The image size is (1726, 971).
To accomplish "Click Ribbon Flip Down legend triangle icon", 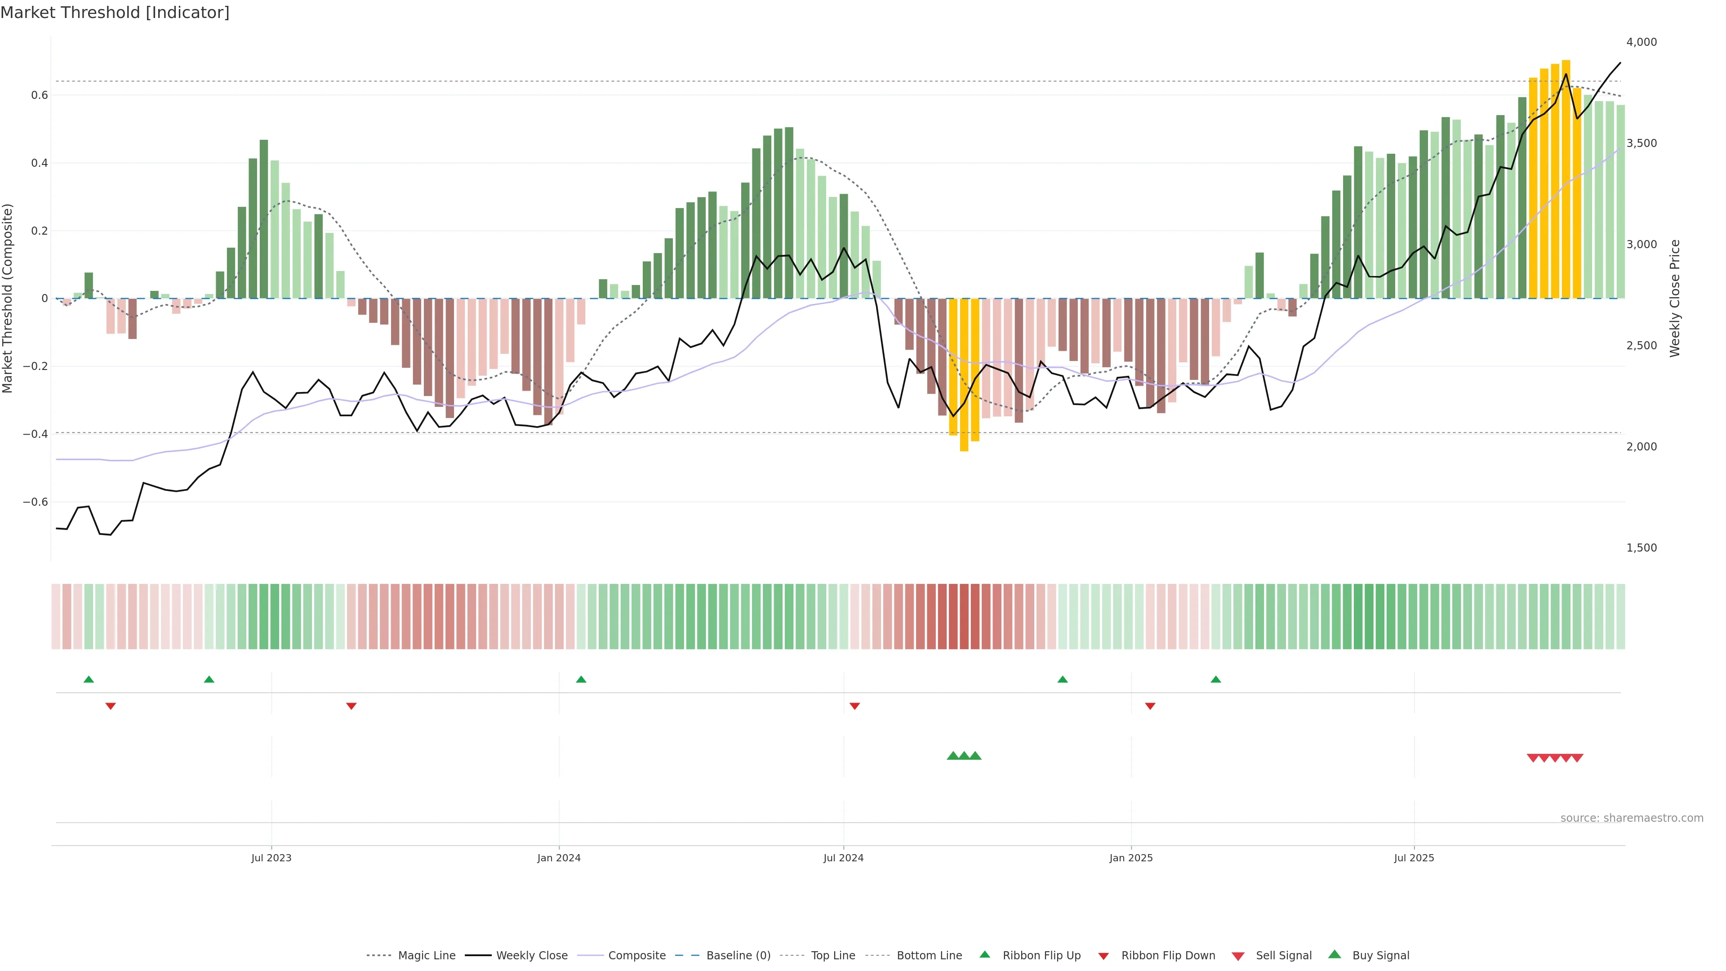I will click(1103, 956).
